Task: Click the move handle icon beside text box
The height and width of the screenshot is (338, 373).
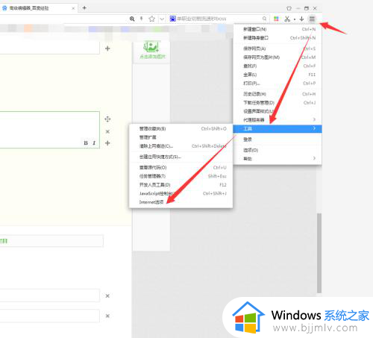Action: [107, 119]
